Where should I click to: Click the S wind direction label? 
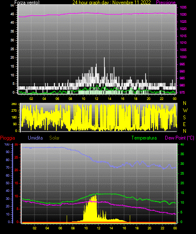tap(184, 118)
